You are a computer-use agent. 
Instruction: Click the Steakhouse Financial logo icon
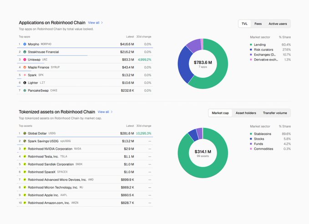25,52
